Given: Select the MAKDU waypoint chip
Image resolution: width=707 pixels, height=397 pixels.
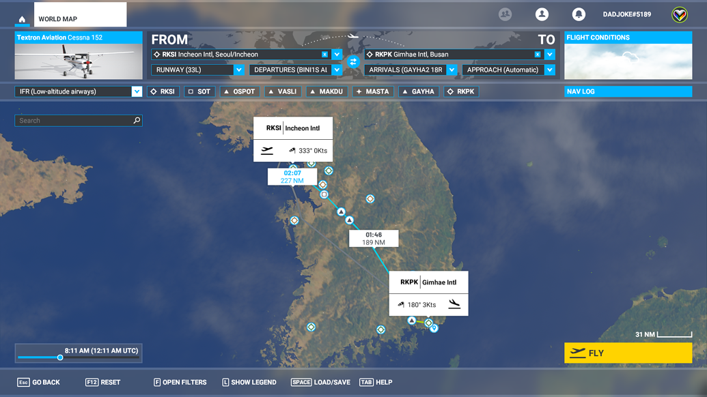Looking at the screenshot, I should (327, 91).
